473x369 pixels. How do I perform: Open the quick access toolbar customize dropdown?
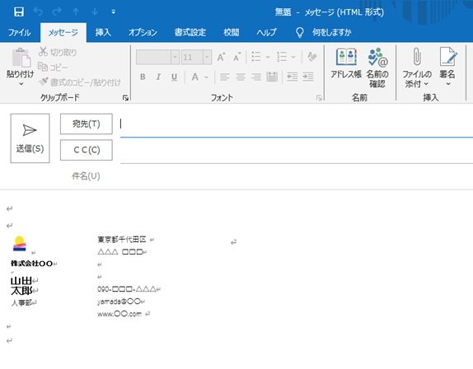click(114, 12)
